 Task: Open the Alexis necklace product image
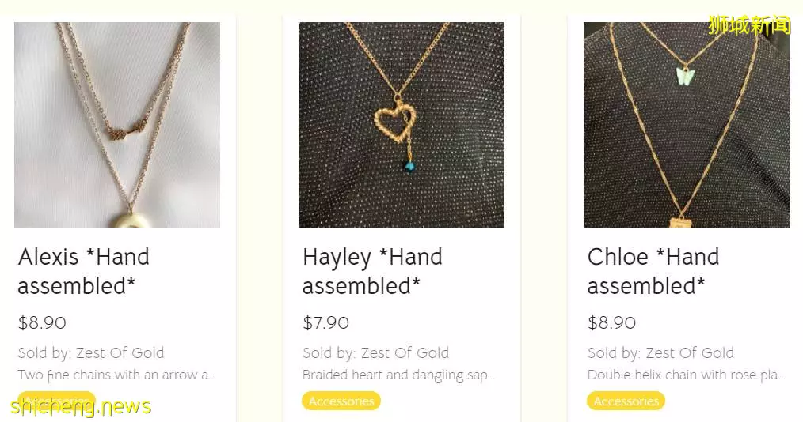pyautogui.click(x=117, y=125)
